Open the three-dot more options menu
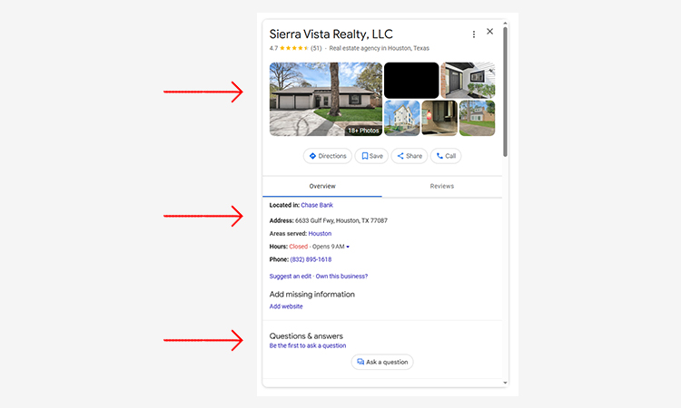 click(x=473, y=34)
